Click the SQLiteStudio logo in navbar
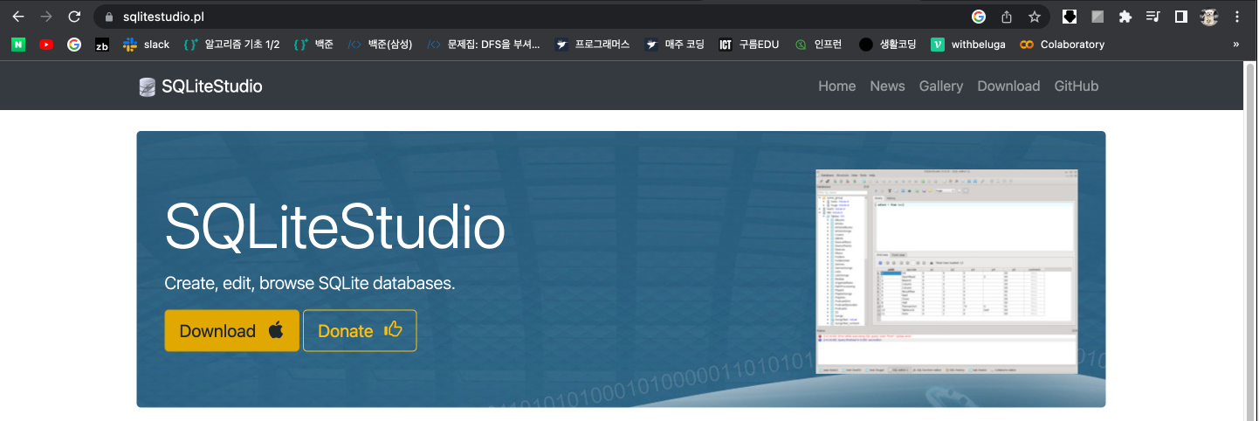Viewport: 1259px width, 421px height. pos(201,86)
